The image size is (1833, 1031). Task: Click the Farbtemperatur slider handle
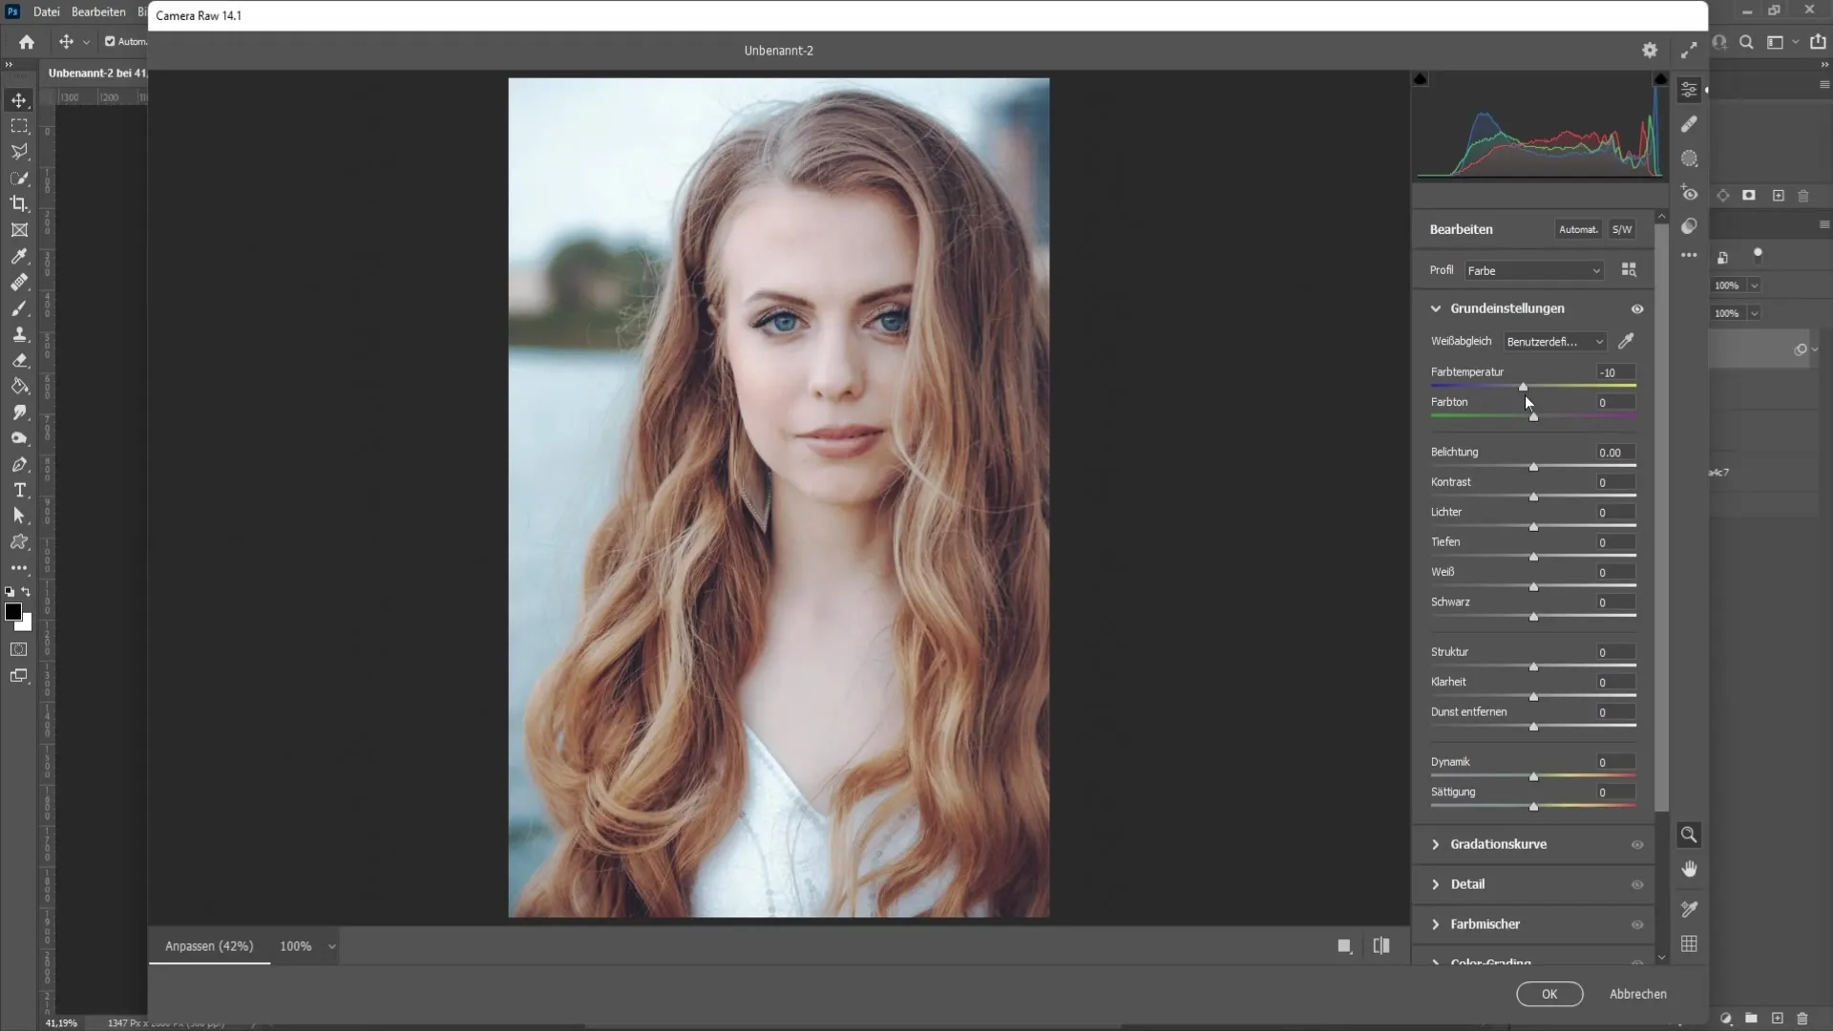(1524, 387)
